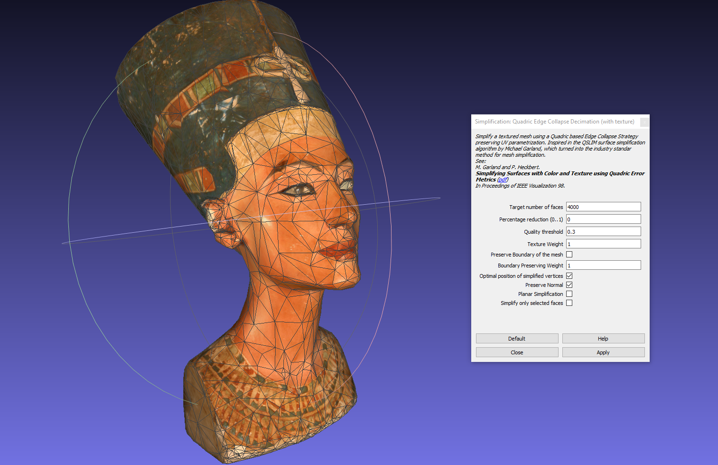
Task: Click the Default button
Action: 517,339
